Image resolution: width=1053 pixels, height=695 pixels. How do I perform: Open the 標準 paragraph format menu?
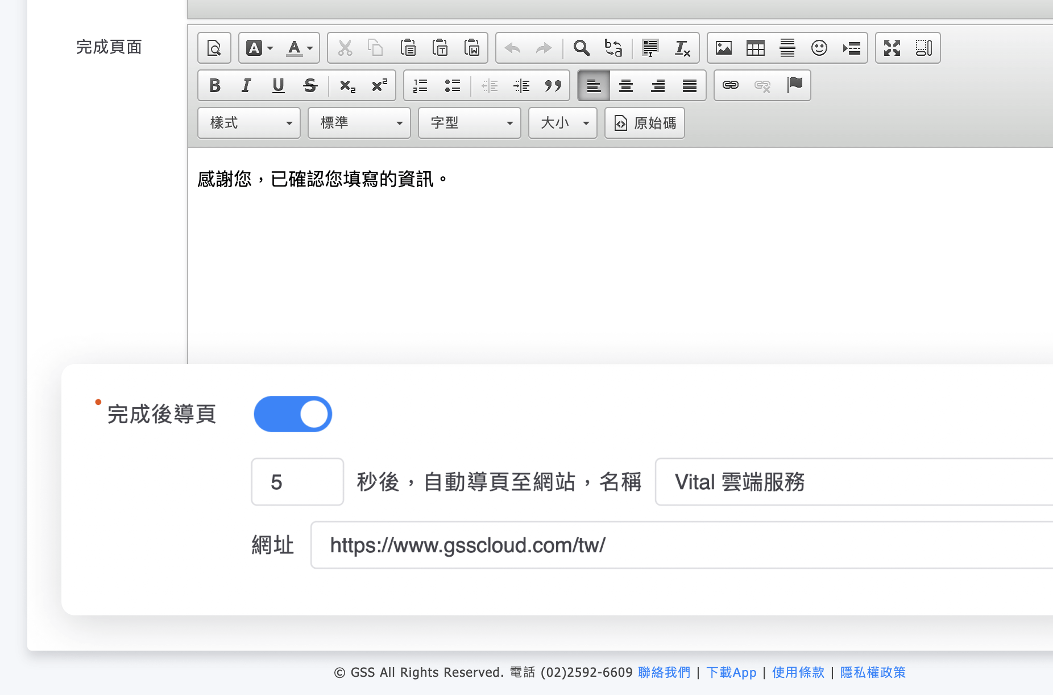point(359,123)
